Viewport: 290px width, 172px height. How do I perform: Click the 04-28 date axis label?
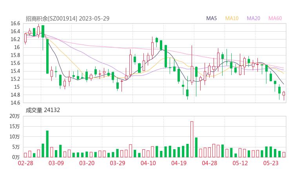pos(210,163)
